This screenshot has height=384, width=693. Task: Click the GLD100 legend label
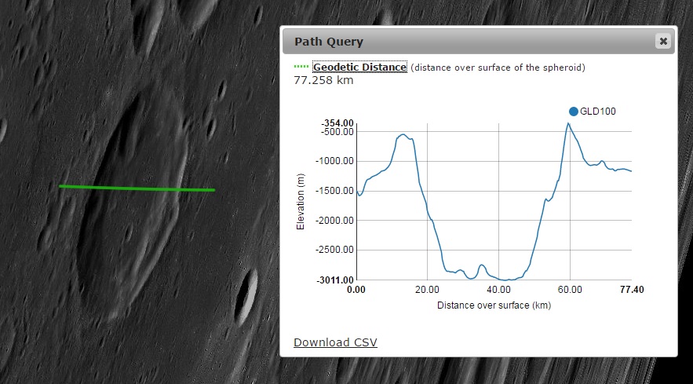pyautogui.click(x=598, y=112)
